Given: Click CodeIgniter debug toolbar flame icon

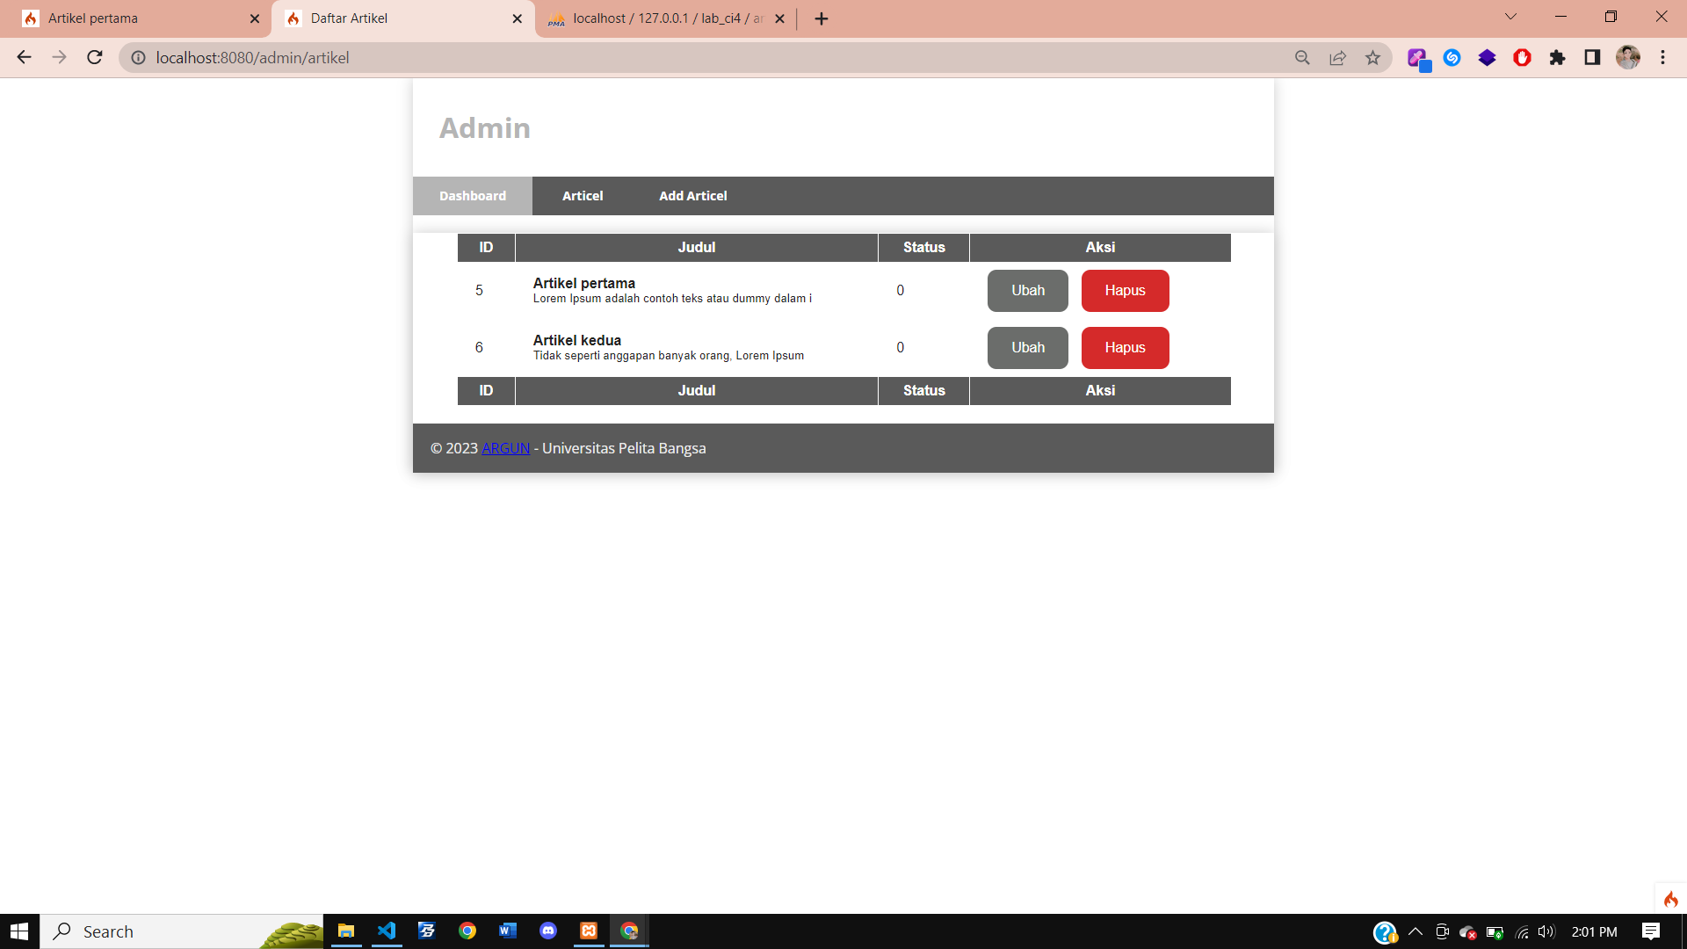Looking at the screenshot, I should point(1670,899).
